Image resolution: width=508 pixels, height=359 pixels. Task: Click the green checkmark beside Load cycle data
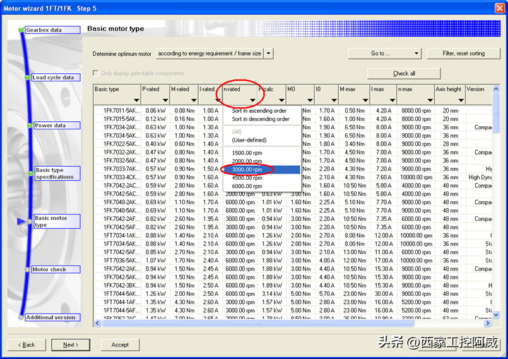(27, 78)
